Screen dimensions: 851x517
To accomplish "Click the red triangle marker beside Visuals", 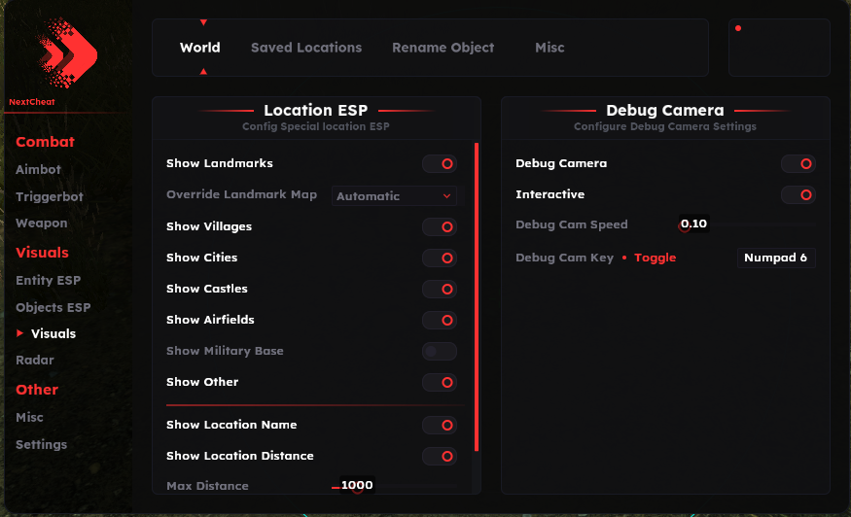I will pyautogui.click(x=20, y=333).
